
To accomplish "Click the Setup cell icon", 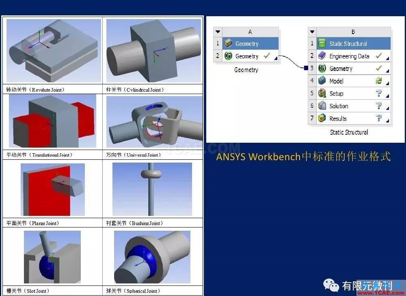I will pyautogui.click(x=322, y=93).
